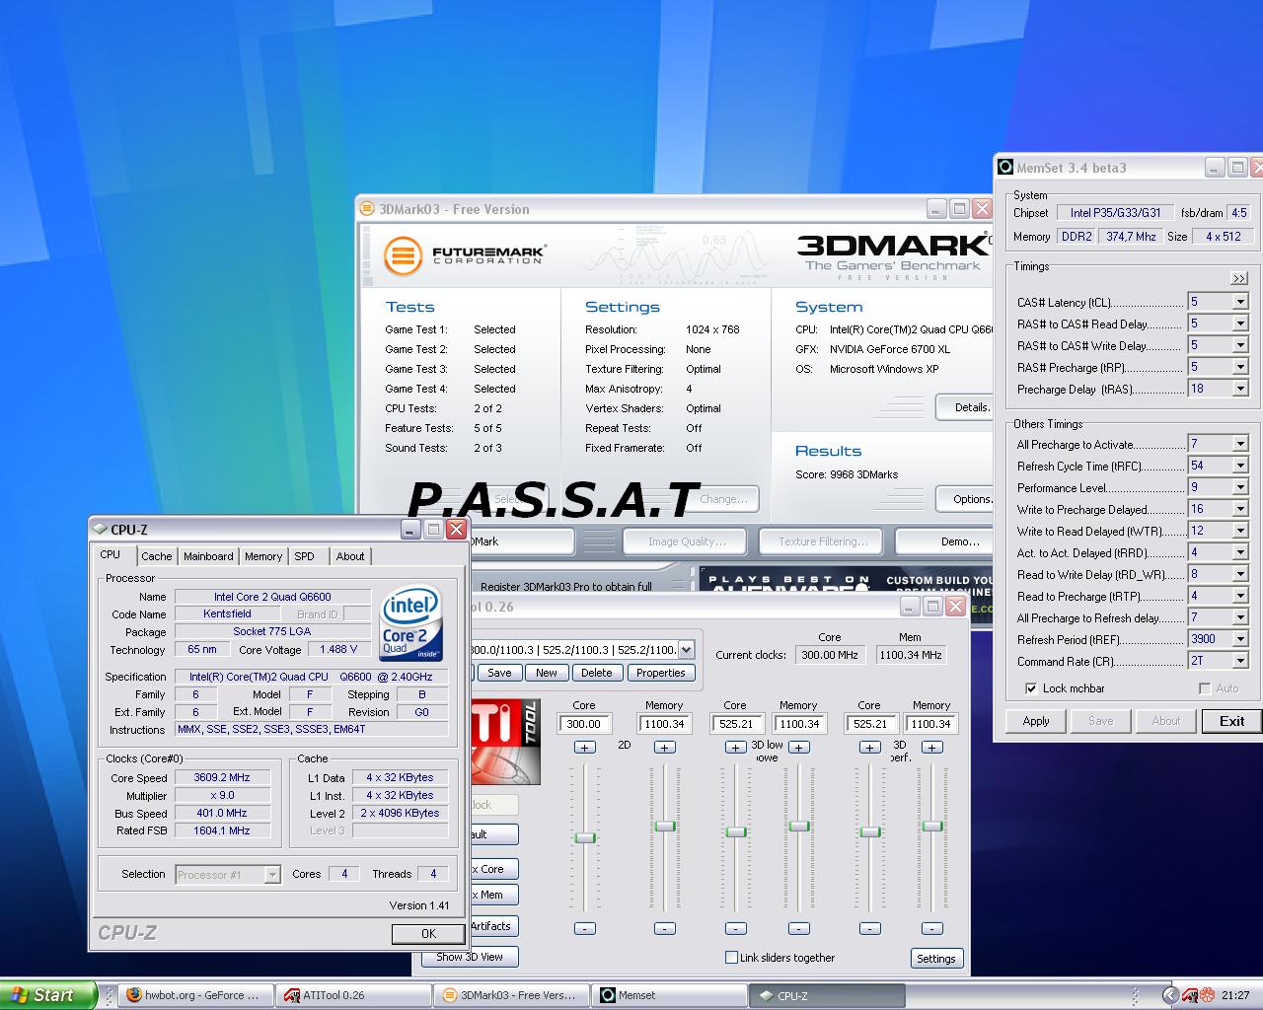Click the plus button above the 2D Memory slider
Screen dimensions: 1263x1010
tap(664, 748)
